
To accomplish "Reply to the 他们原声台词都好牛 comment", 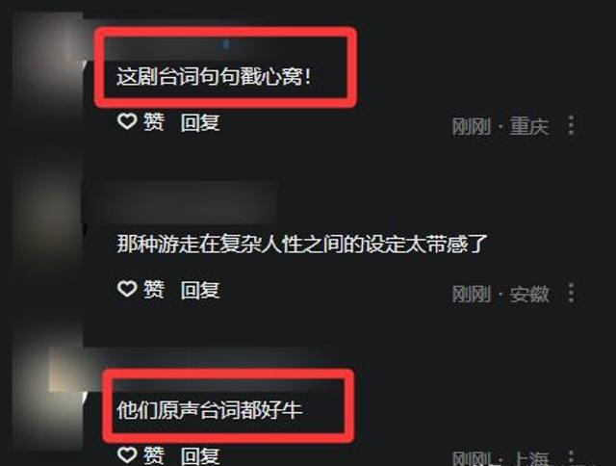I will click(x=200, y=456).
